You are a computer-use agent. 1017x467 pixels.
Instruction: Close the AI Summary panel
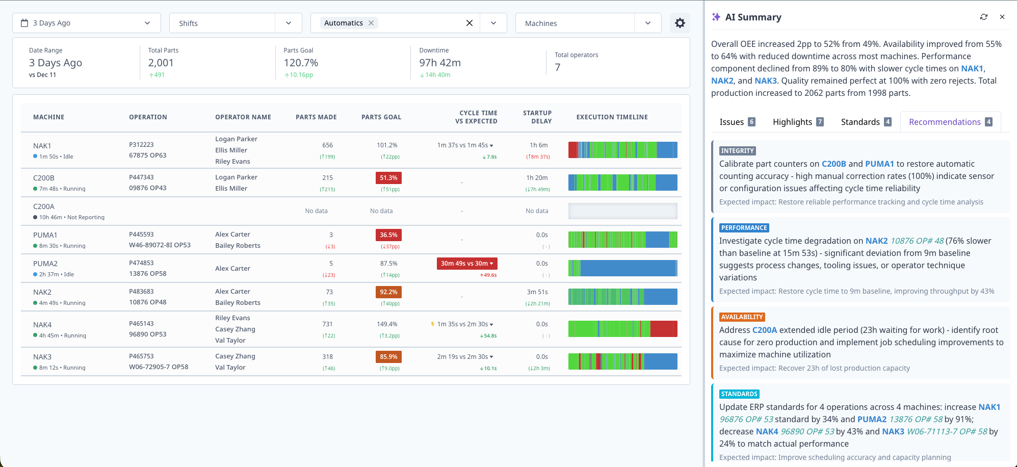(x=1002, y=17)
